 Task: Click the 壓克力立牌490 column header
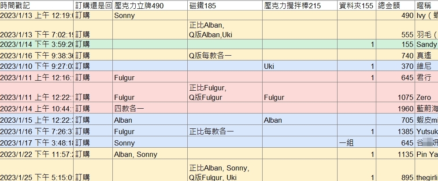click(x=150, y=6)
